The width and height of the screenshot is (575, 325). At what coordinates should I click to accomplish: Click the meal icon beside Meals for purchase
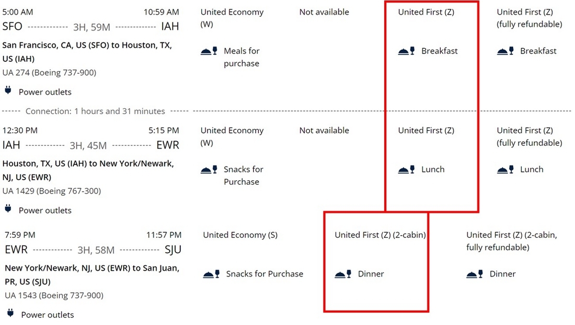tap(209, 51)
